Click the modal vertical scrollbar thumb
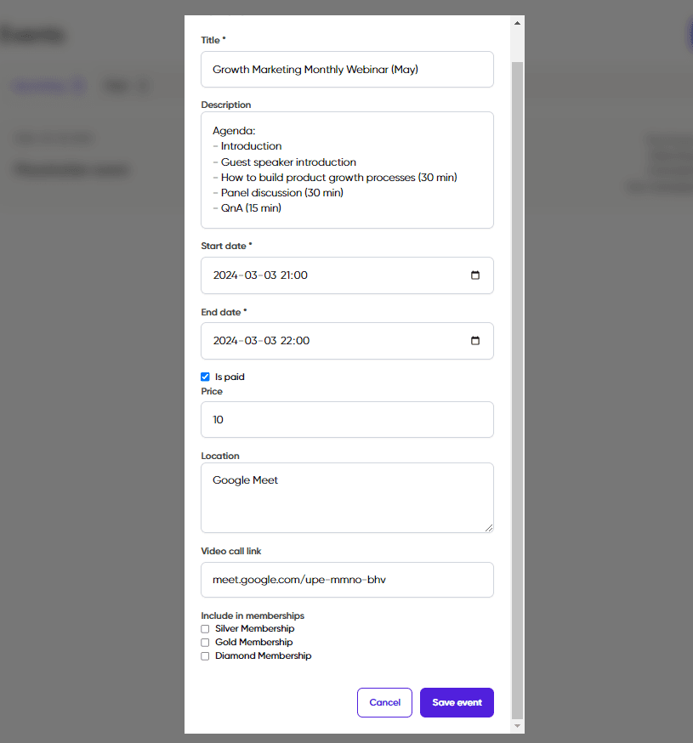This screenshot has height=743, width=693. click(517, 390)
